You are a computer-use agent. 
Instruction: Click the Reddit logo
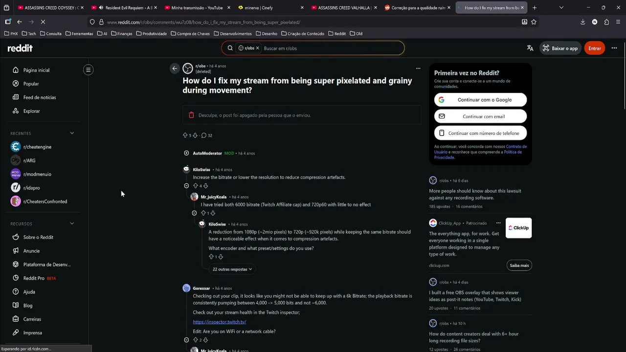tap(20, 48)
